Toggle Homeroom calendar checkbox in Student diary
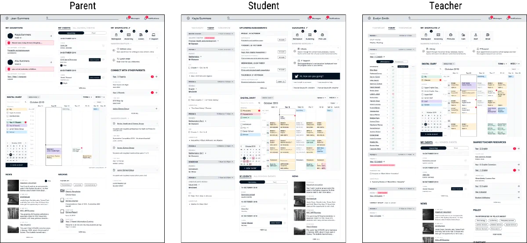527x243 pixels. tap(241, 124)
